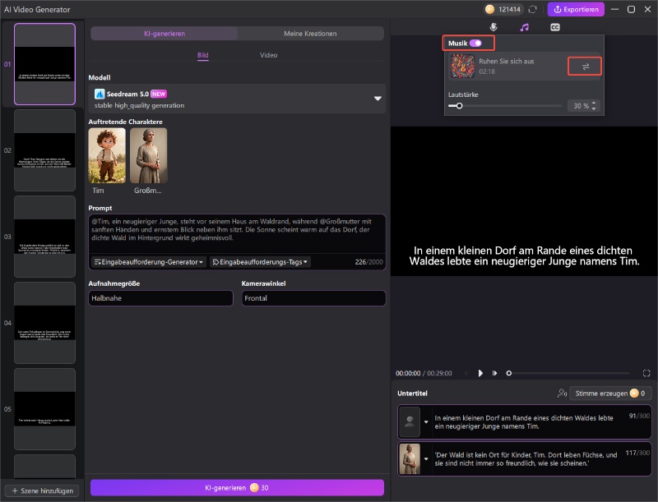Select the Bild tab
Image resolution: width=658 pixels, height=502 pixels.
coord(203,55)
